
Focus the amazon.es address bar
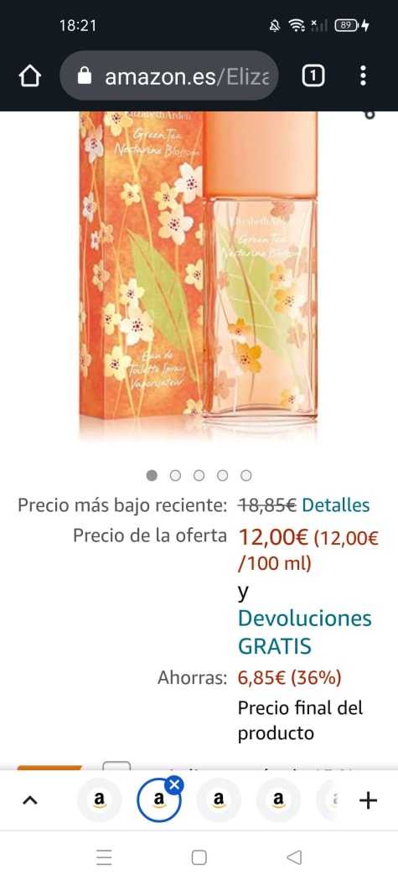pos(168,75)
